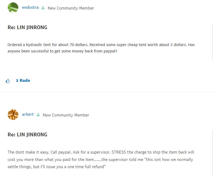Click the line starting 'The dont make it easy'
Viewport: 216px width, 184px height.
click(x=101, y=152)
